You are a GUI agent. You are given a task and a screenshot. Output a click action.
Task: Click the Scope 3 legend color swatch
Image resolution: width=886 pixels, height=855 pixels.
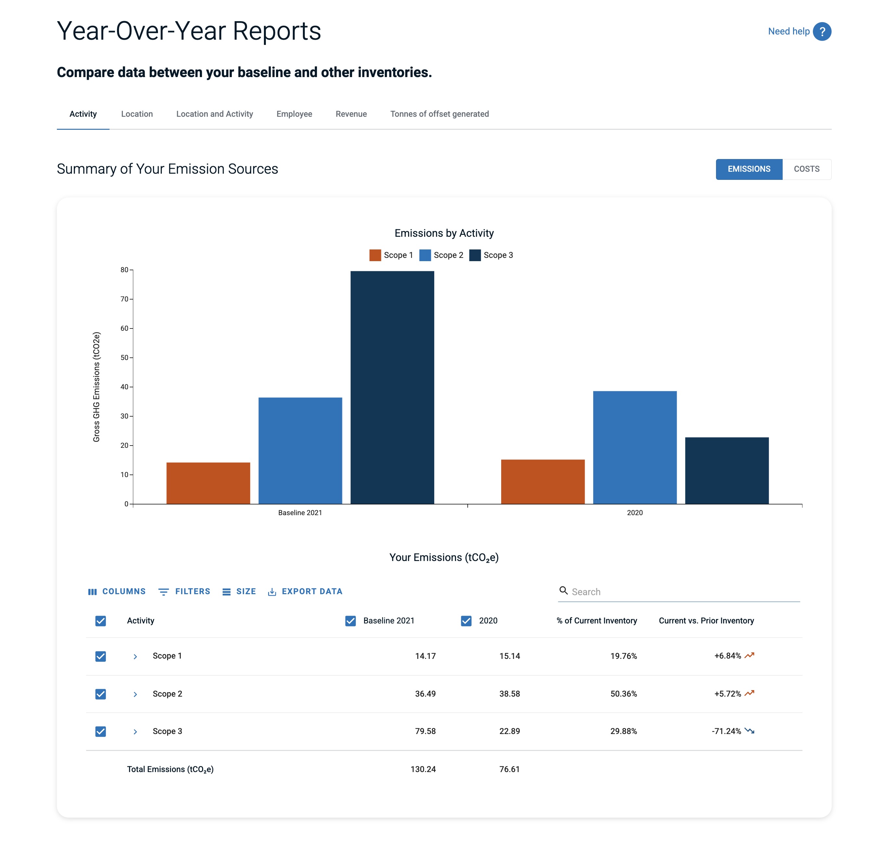pyautogui.click(x=475, y=255)
